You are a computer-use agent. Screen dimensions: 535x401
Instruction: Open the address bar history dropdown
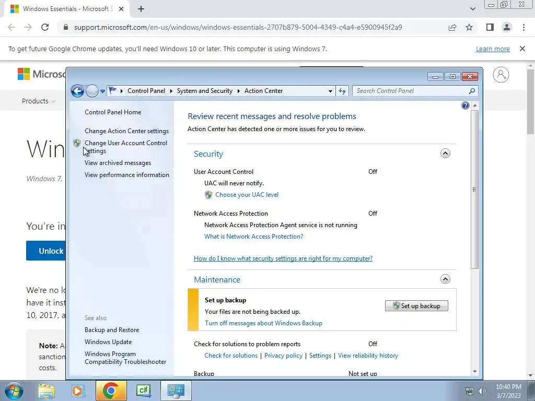click(330, 91)
